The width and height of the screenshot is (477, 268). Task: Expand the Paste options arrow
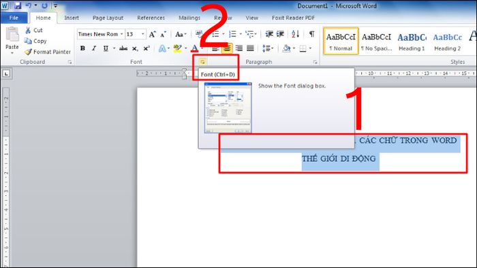click(12, 53)
